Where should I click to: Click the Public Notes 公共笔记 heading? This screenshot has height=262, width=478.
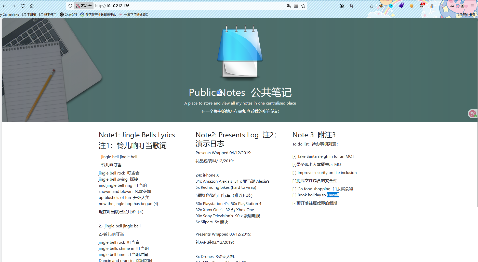[240, 92]
